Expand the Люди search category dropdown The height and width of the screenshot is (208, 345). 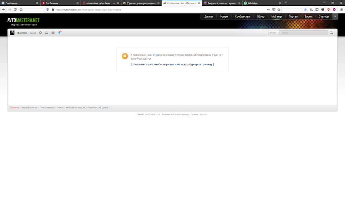(274, 33)
